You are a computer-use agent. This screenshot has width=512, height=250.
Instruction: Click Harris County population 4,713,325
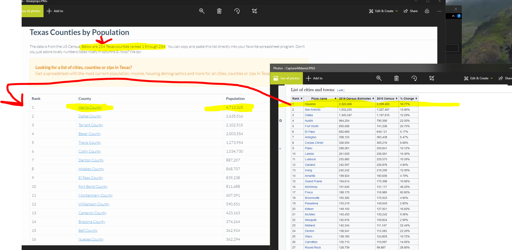pos(234,108)
